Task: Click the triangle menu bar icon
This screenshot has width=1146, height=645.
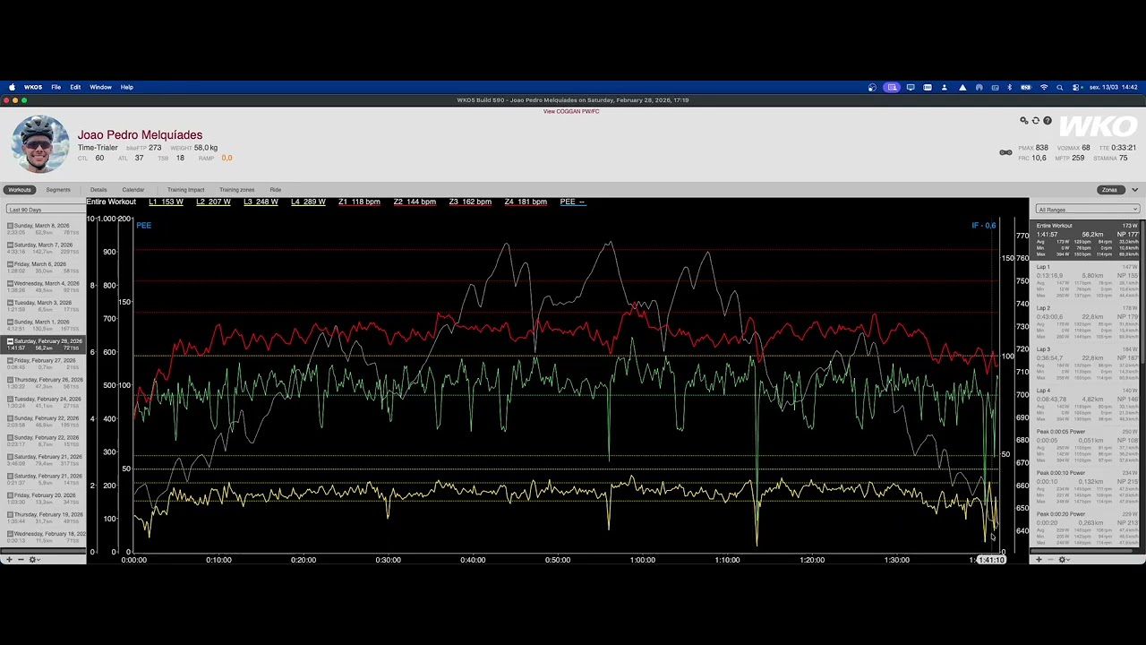Action: [962, 87]
